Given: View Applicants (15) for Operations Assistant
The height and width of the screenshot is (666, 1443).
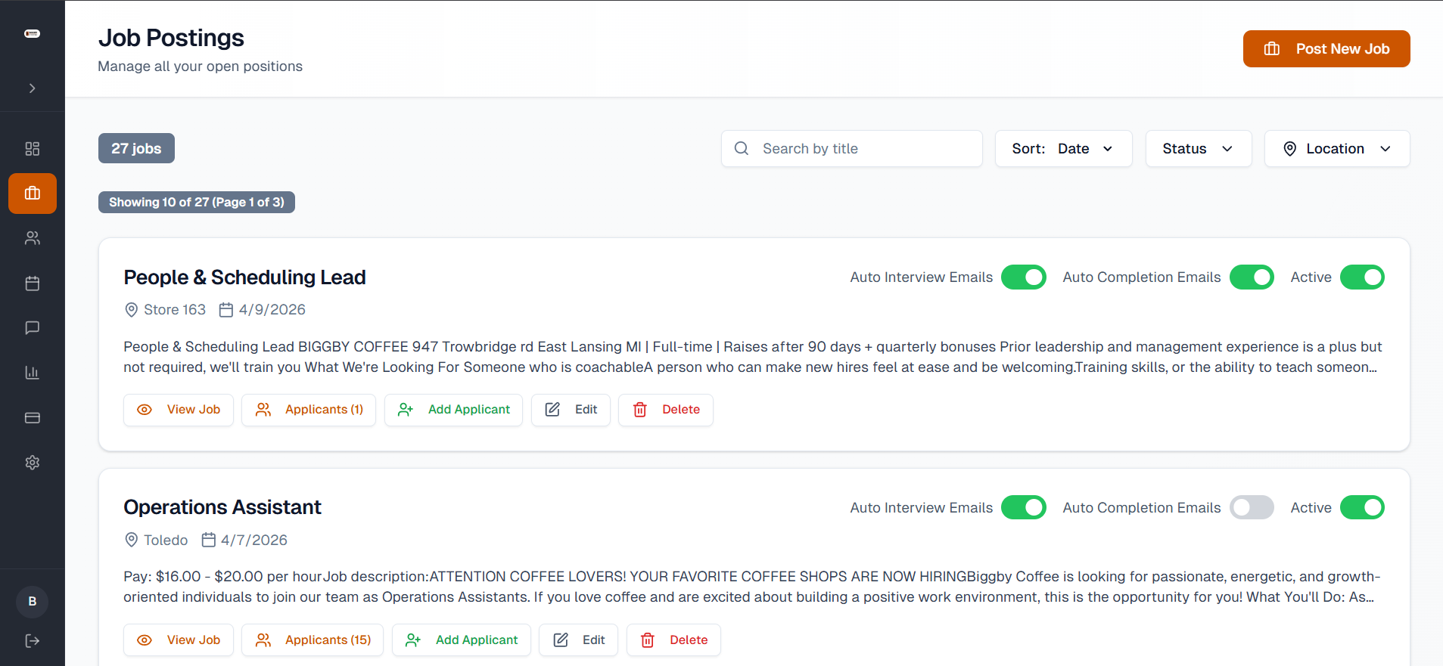Looking at the screenshot, I should 313,640.
